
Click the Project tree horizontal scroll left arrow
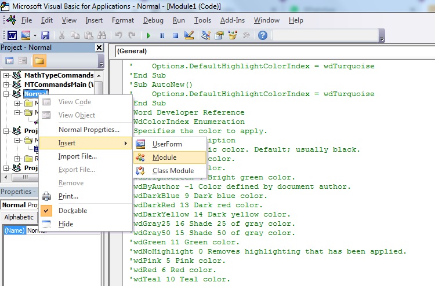click(x=6, y=177)
